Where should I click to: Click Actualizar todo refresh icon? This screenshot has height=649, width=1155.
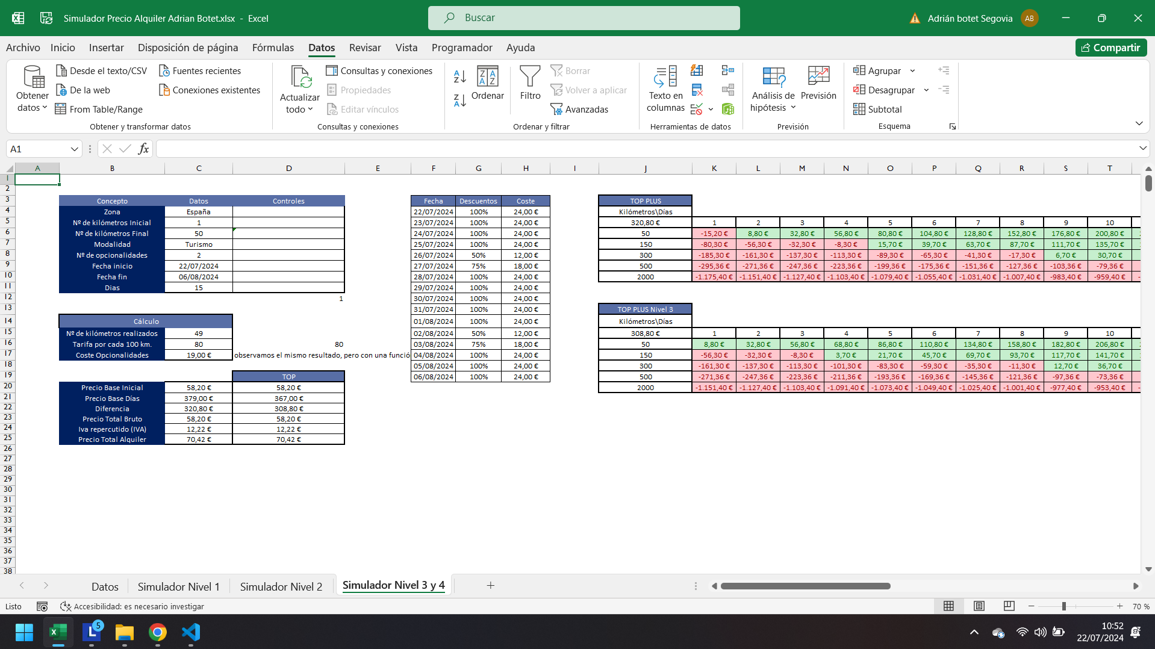pos(300,77)
